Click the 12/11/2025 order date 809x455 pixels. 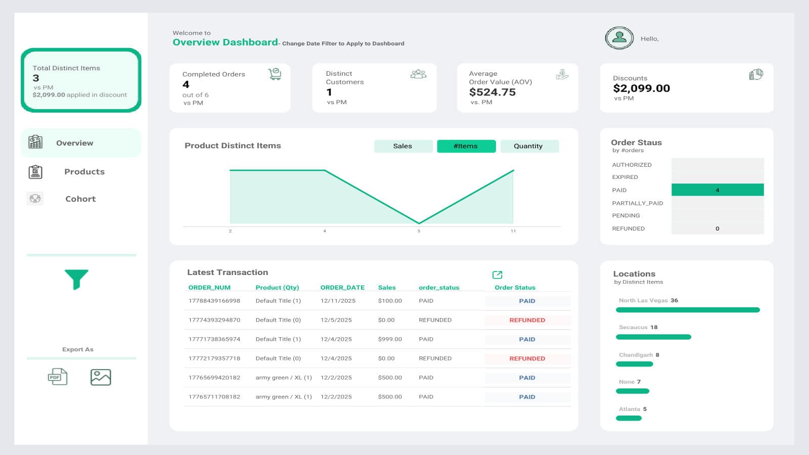click(x=338, y=301)
